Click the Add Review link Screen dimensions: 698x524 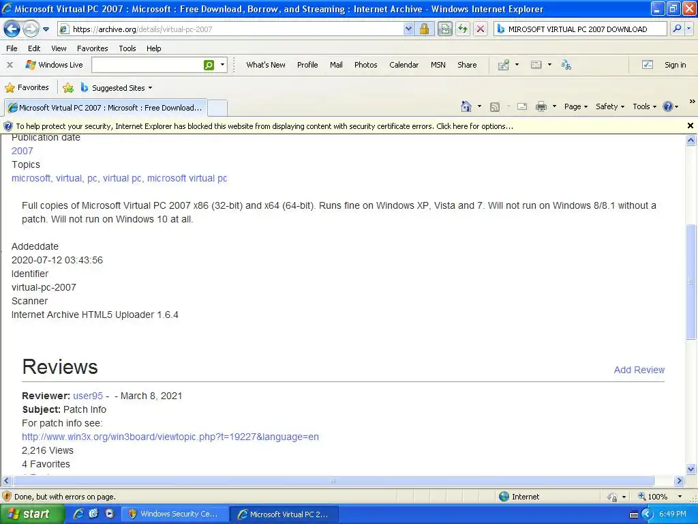pos(639,370)
